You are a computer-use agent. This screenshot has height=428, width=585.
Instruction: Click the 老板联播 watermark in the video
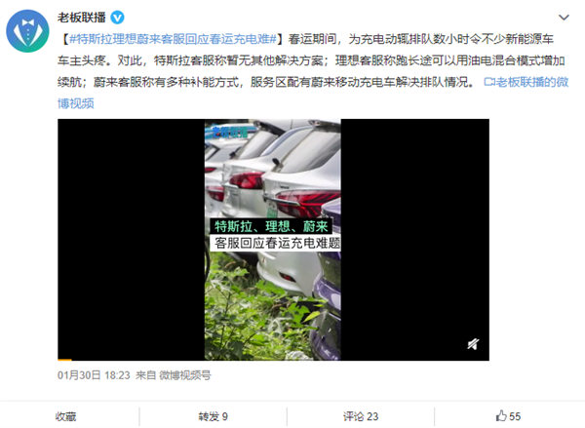230,132
